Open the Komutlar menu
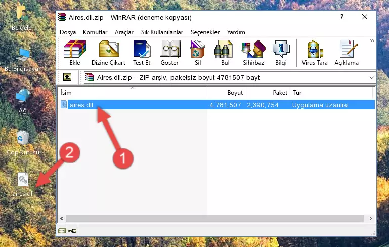 pos(95,32)
